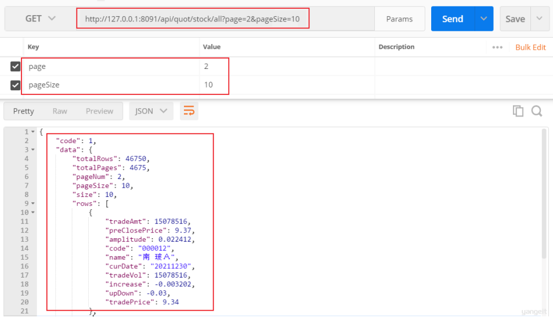Screen dimensions: 553x321
Task: Click the tradeVol value 15078516
Action: (171, 275)
